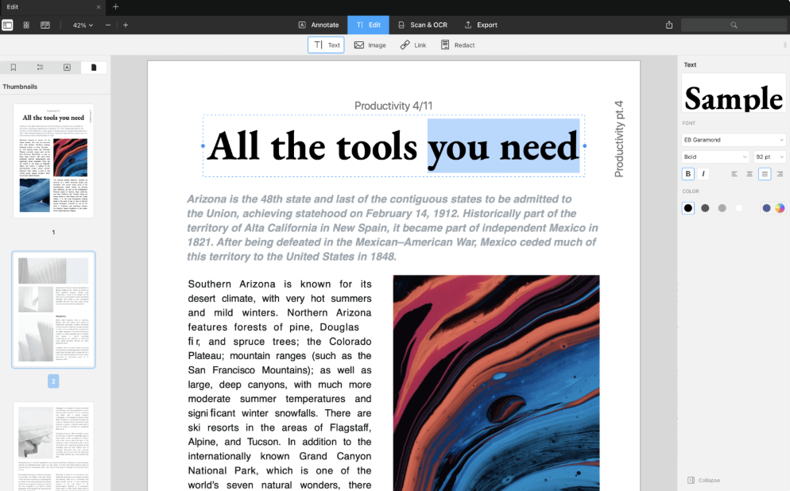Set text alignment to left
790x491 pixels.
734,174
